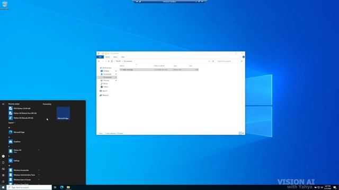Launch Microsoft Edge from the taskbar
This screenshot has width=339, height=190.
click(x=62, y=187)
